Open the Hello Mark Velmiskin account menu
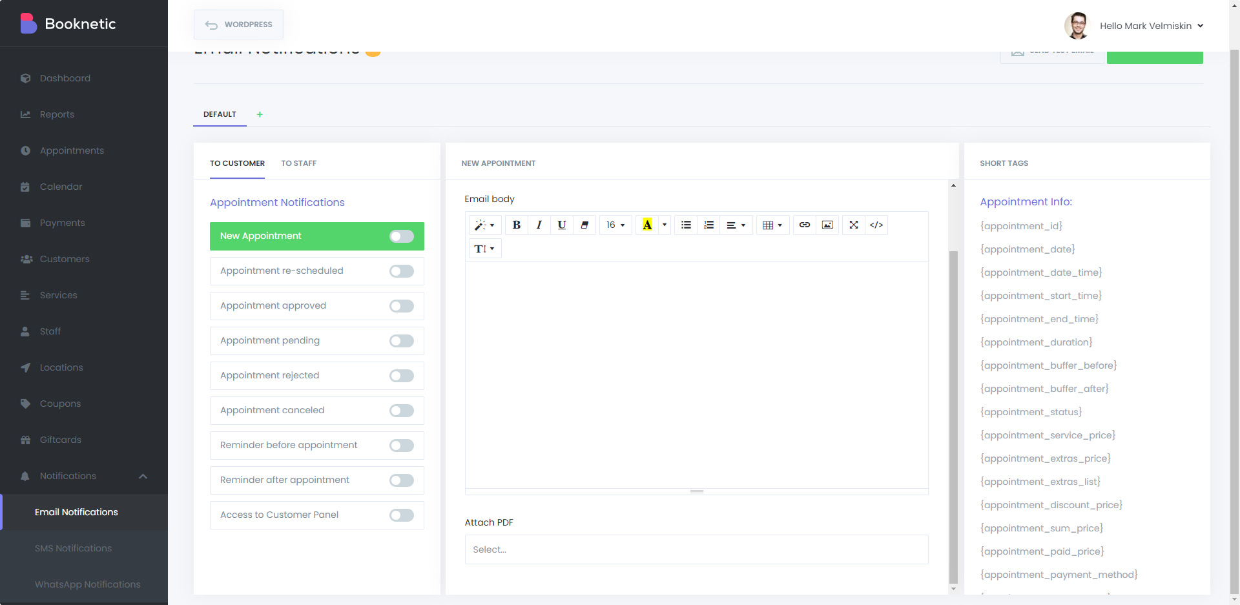Image resolution: width=1240 pixels, height=605 pixels. (x=1152, y=26)
